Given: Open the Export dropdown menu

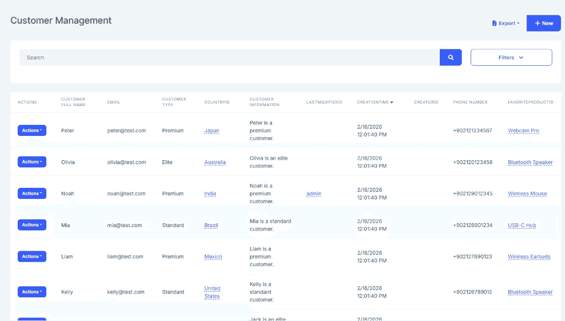Looking at the screenshot, I should coord(505,23).
